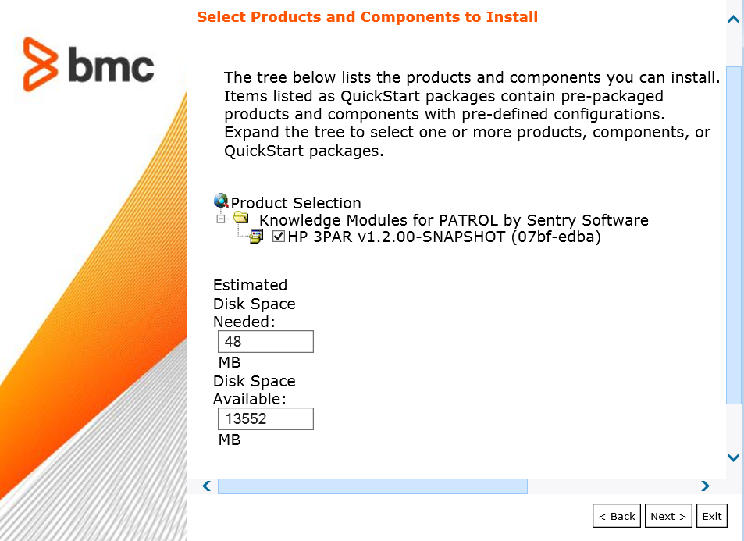The width and height of the screenshot is (744, 541).
Task: Click the vertical scrollbar down arrow
Action: [732, 457]
